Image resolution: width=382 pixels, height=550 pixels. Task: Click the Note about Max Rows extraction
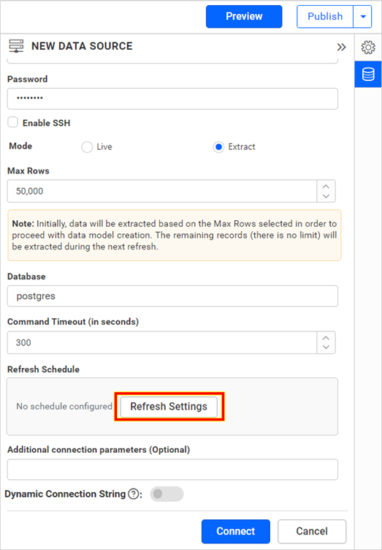click(175, 236)
